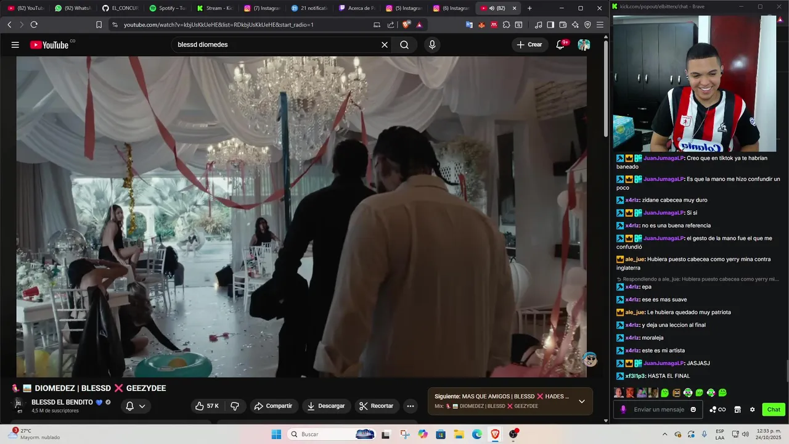Click the purple microphone in chat input
This screenshot has height=444, width=789.
pyautogui.click(x=623, y=409)
